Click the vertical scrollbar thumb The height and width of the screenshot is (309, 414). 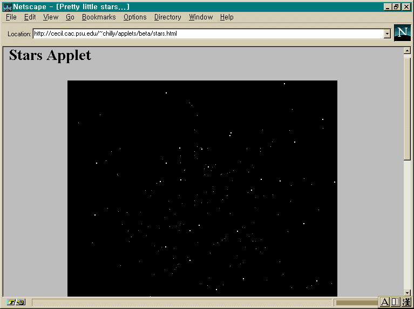(407, 109)
